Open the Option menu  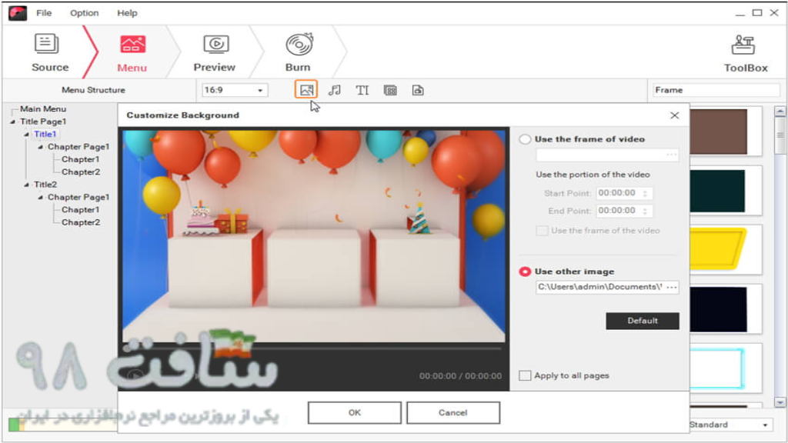(84, 13)
